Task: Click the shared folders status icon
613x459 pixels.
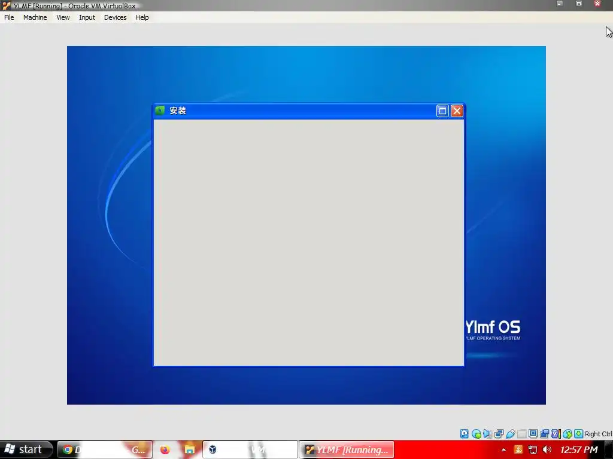Action: pos(521,434)
